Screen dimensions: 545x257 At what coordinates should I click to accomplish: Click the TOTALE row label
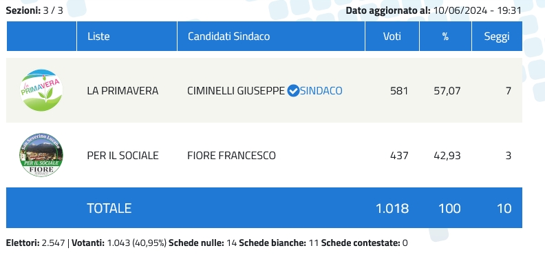click(x=109, y=208)
